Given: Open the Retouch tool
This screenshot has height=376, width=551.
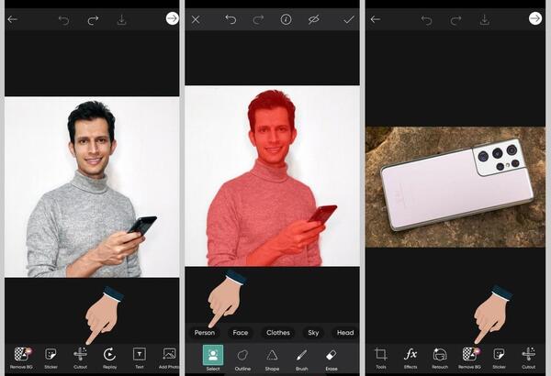Looking at the screenshot, I should pyautogui.click(x=440, y=358).
